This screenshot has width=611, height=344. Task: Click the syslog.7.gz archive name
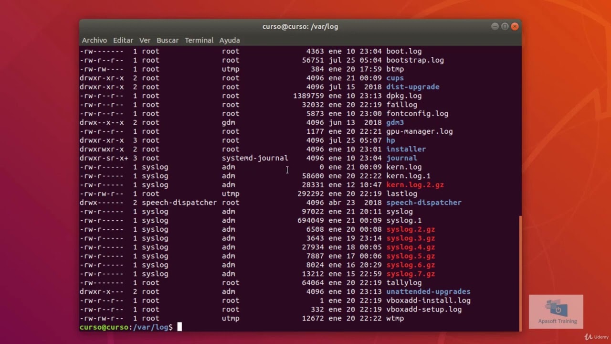411,274
